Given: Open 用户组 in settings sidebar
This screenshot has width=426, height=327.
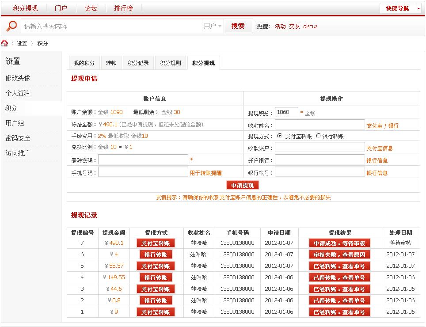Looking at the screenshot, I should (15, 123).
